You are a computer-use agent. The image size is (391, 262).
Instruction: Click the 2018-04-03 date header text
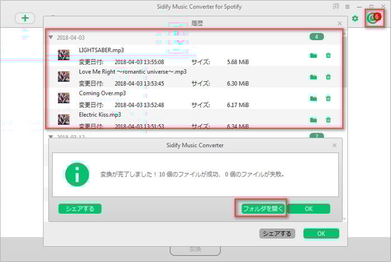click(70, 37)
